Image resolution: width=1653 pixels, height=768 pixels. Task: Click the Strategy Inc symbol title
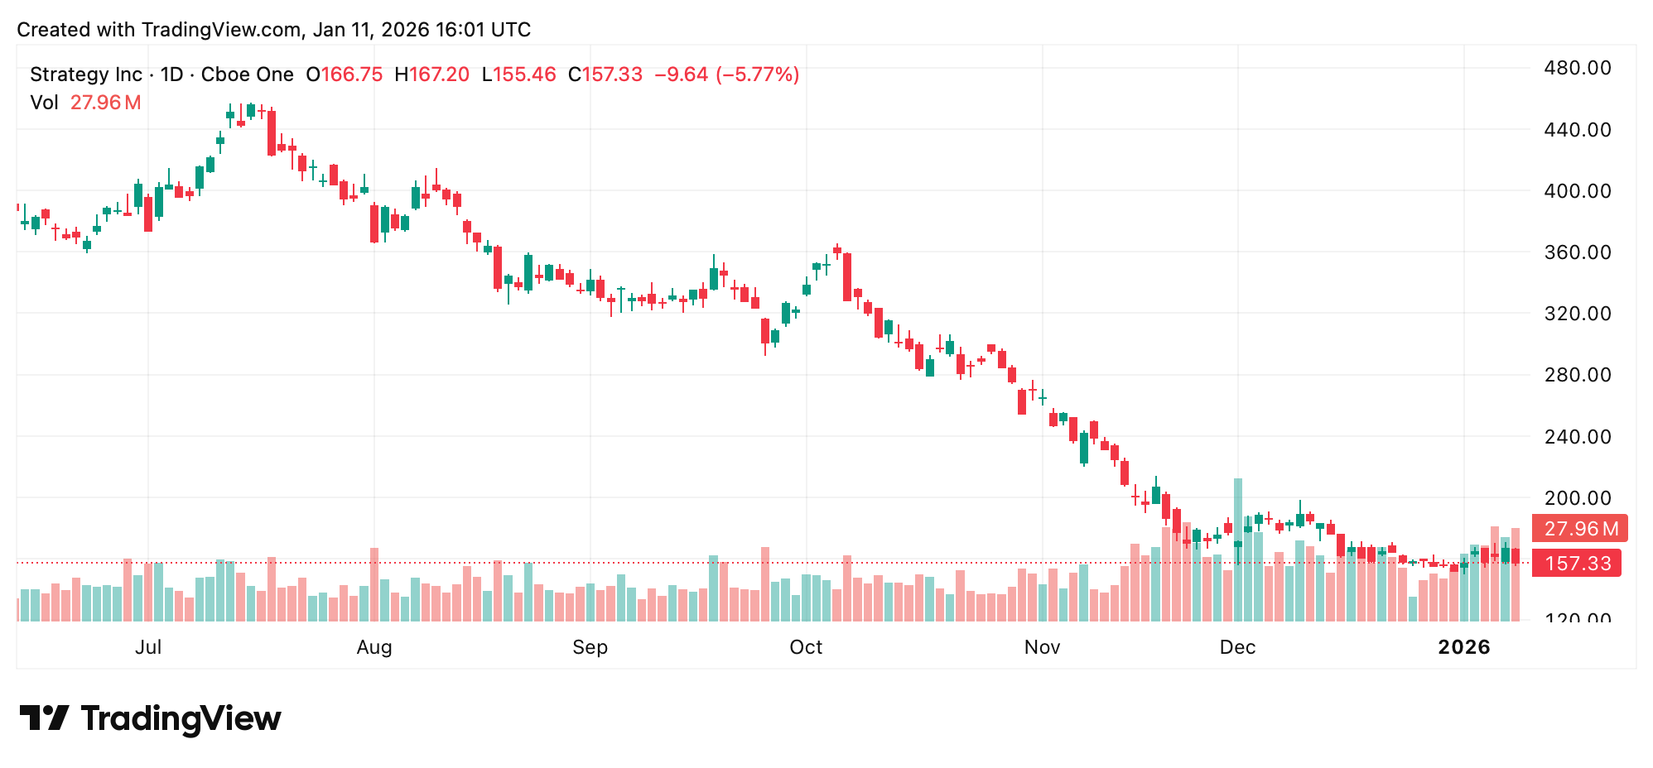86,74
